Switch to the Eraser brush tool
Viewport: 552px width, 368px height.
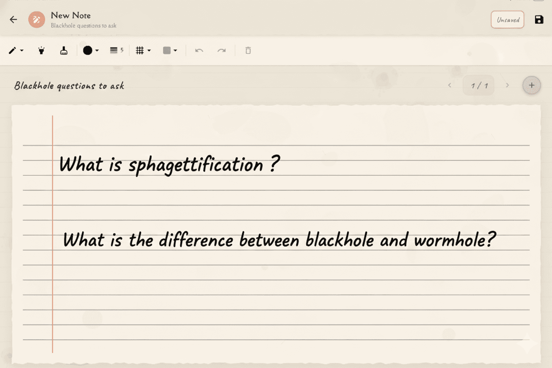pos(63,50)
